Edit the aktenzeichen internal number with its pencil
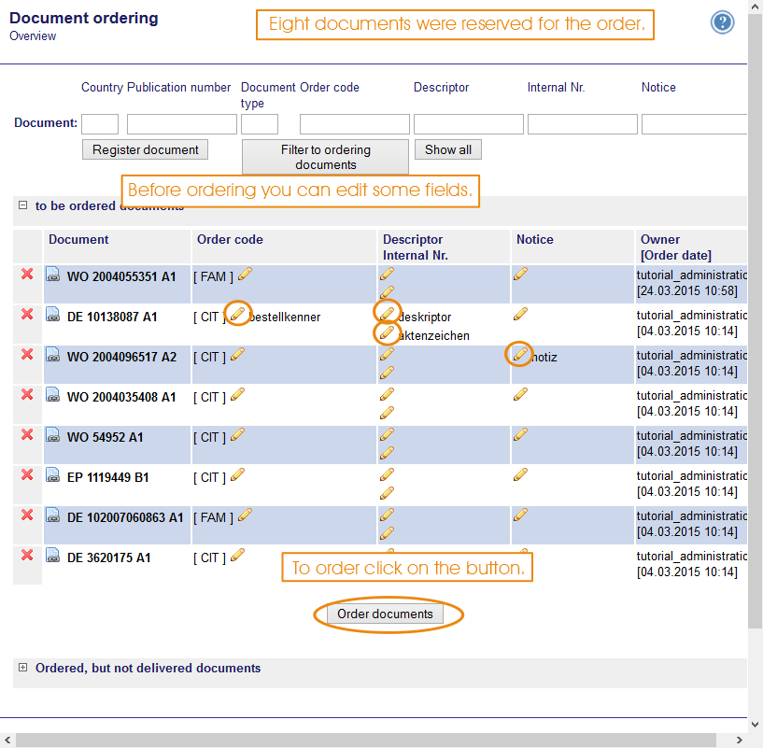Screen dimensions: 763x748 coord(387,332)
